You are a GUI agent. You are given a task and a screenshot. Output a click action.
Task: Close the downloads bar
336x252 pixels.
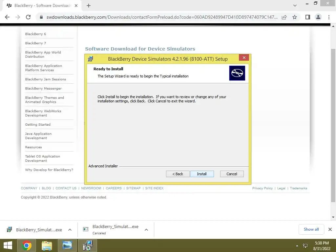tap(330, 229)
